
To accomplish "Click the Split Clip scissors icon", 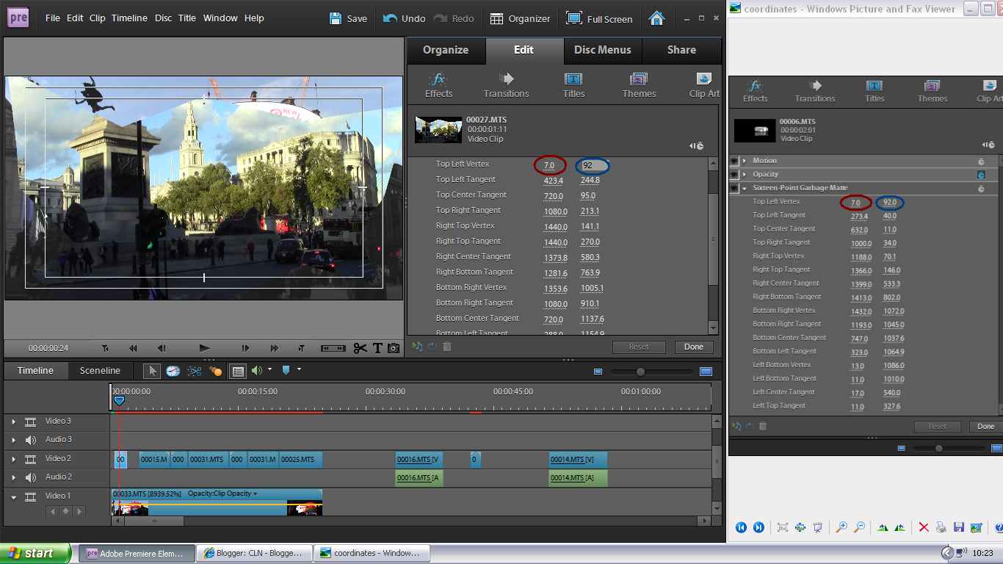I will pos(360,348).
